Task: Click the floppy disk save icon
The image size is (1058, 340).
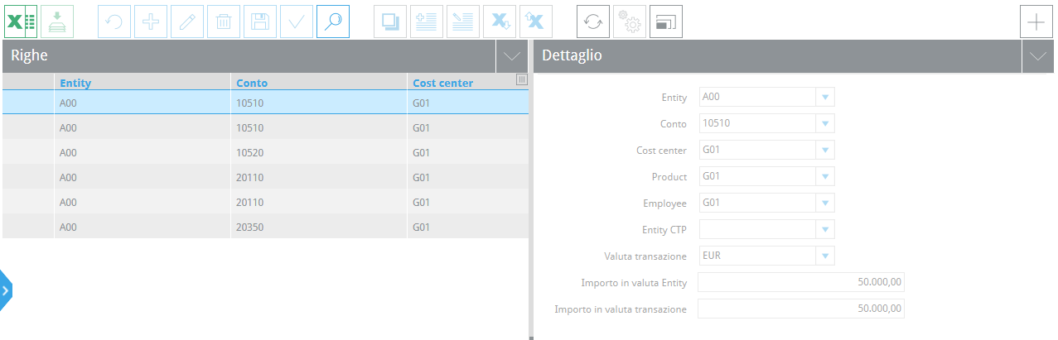Action: click(260, 22)
